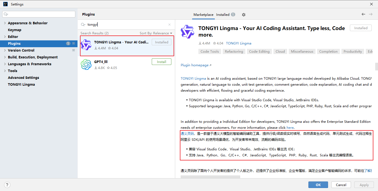Click the IntelliJ IDEA icon in title bar

5,4
